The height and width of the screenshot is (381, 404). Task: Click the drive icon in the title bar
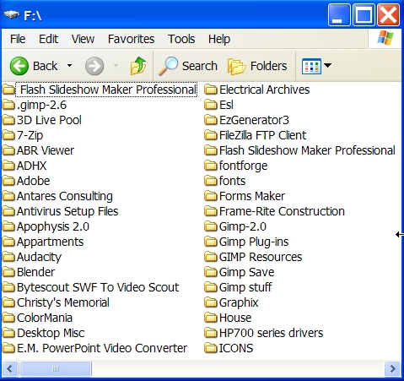click(12, 14)
